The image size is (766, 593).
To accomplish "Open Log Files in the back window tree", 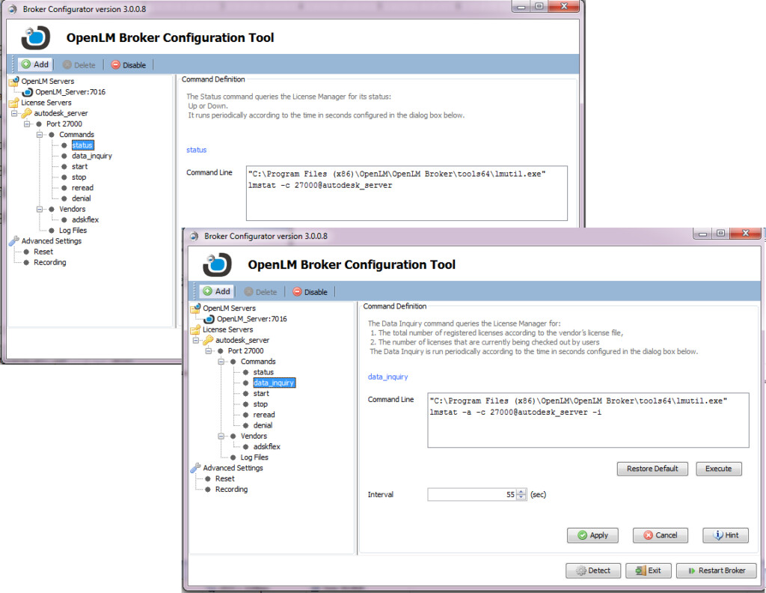I will 73,231.
